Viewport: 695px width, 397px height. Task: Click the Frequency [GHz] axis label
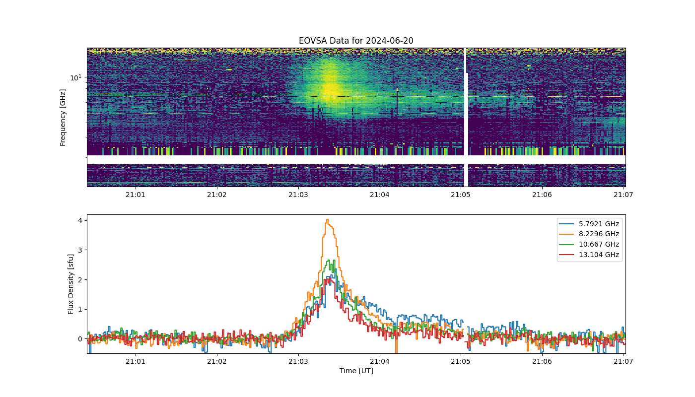(x=63, y=118)
